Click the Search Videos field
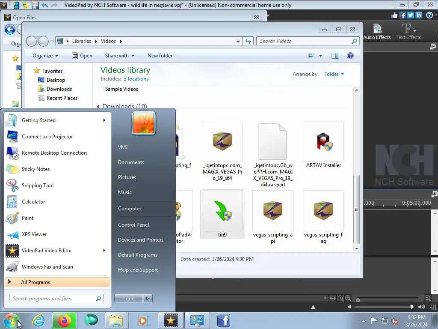 pos(308,41)
